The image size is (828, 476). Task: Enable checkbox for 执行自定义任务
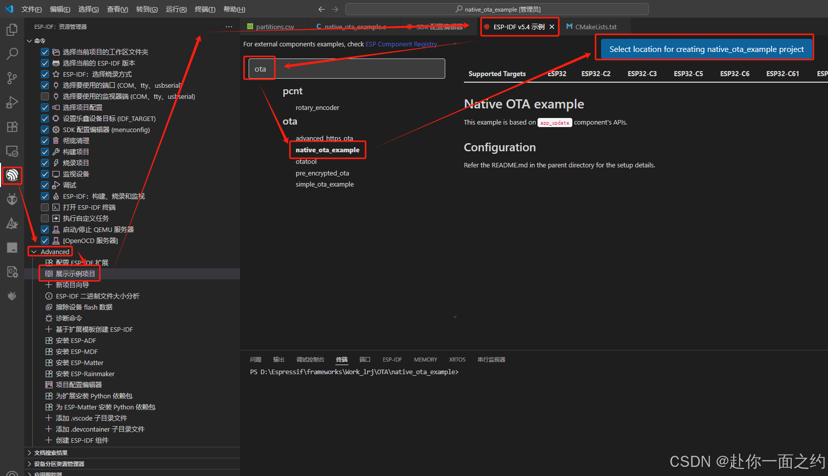45,218
